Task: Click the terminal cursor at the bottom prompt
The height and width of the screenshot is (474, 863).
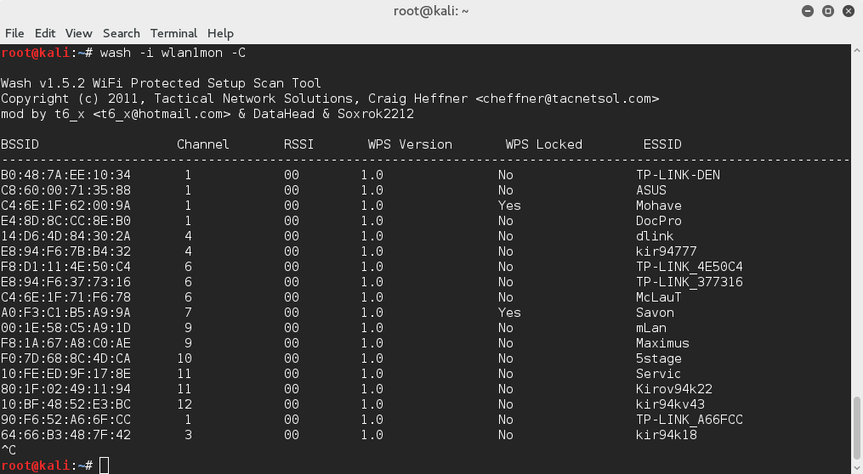Action: coord(104,465)
